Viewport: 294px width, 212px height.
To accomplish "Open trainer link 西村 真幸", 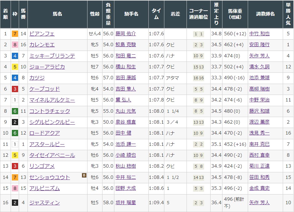I will click(x=259, y=155).
